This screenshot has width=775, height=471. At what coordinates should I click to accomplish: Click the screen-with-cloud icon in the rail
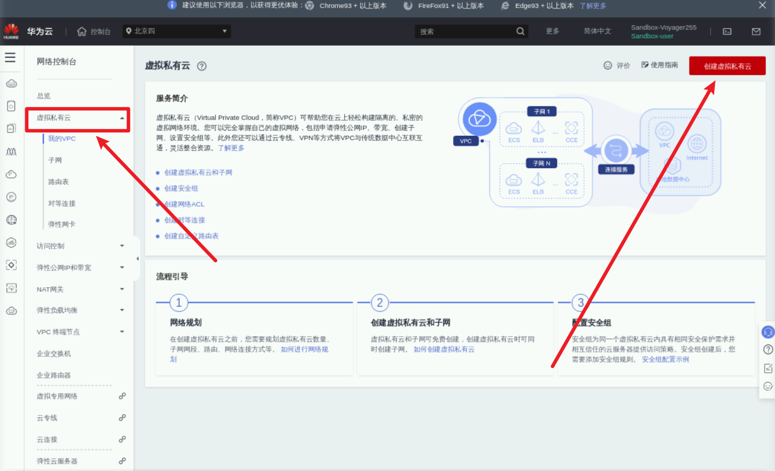(11, 288)
